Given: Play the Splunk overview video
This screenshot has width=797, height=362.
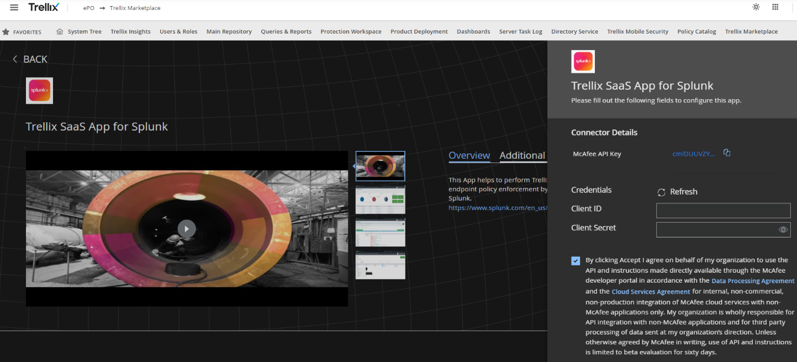Looking at the screenshot, I should tap(187, 229).
